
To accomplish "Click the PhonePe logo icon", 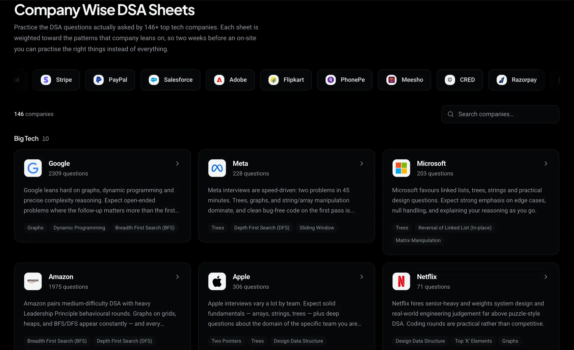I will tap(331, 80).
